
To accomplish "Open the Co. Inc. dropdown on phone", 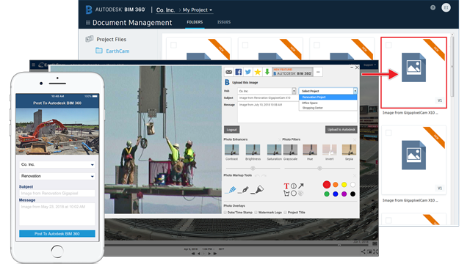I will tap(57, 164).
